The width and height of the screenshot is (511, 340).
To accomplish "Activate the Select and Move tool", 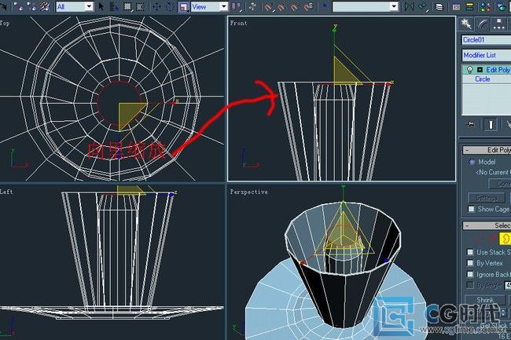I will pos(156,6).
